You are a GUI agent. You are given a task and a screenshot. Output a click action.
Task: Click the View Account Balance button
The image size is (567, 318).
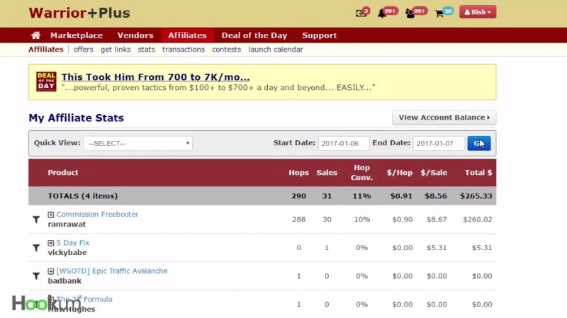click(x=444, y=118)
